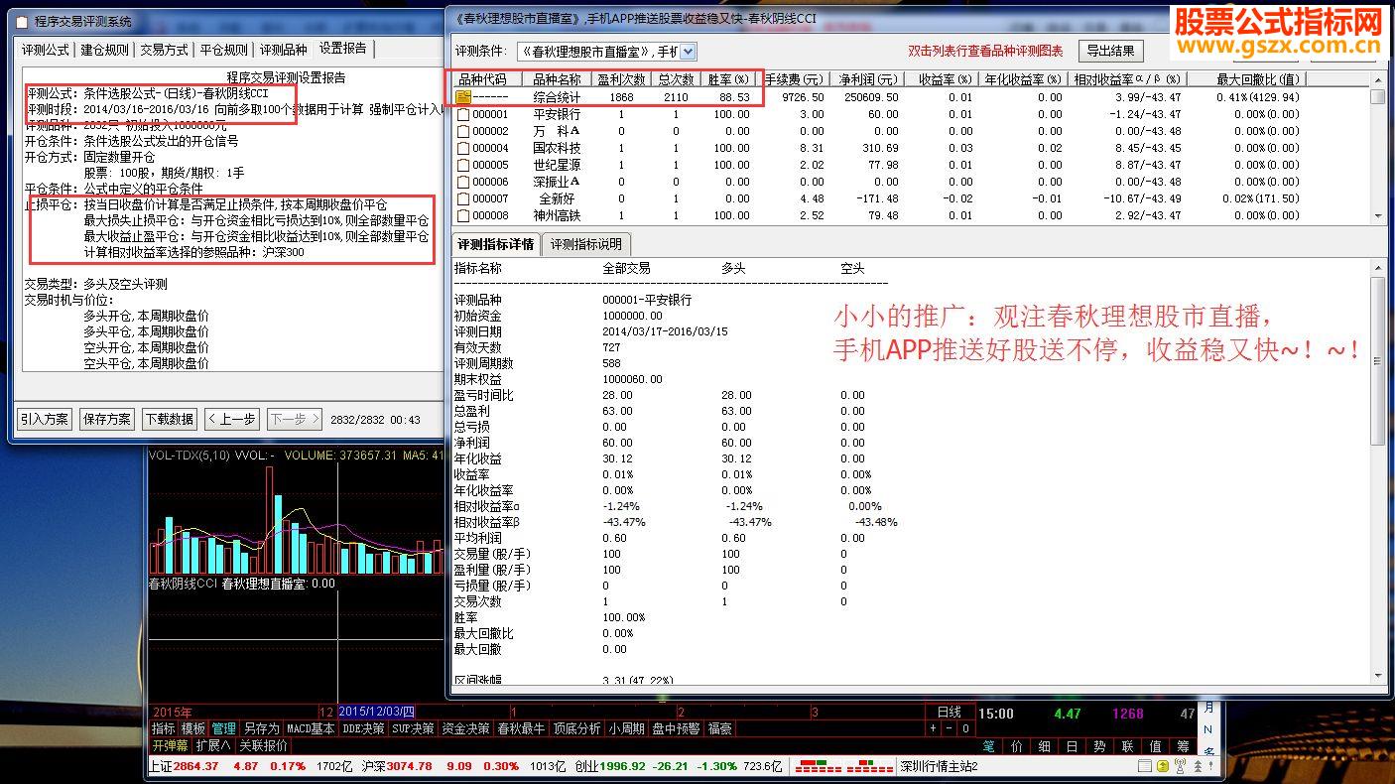Switch to the 平仓规则 tab
This screenshot has height=784, width=1395.
tap(223, 49)
